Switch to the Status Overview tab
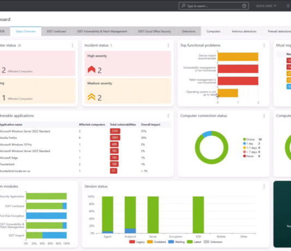 (26, 32)
